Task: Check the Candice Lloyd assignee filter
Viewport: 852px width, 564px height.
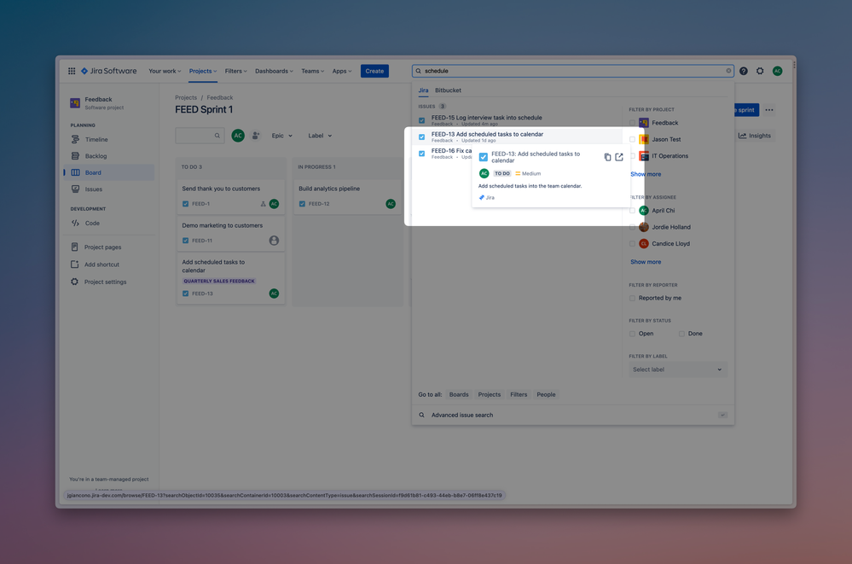Action: (x=632, y=244)
